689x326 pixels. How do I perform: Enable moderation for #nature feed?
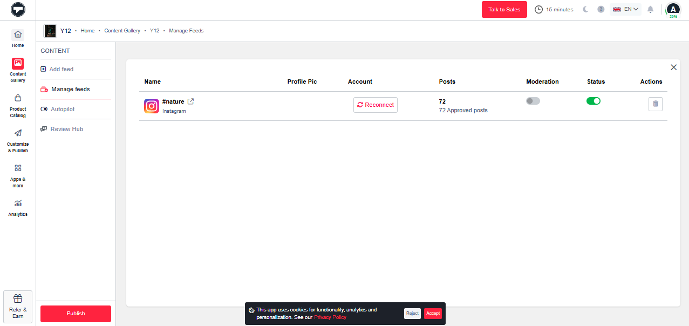(533, 101)
